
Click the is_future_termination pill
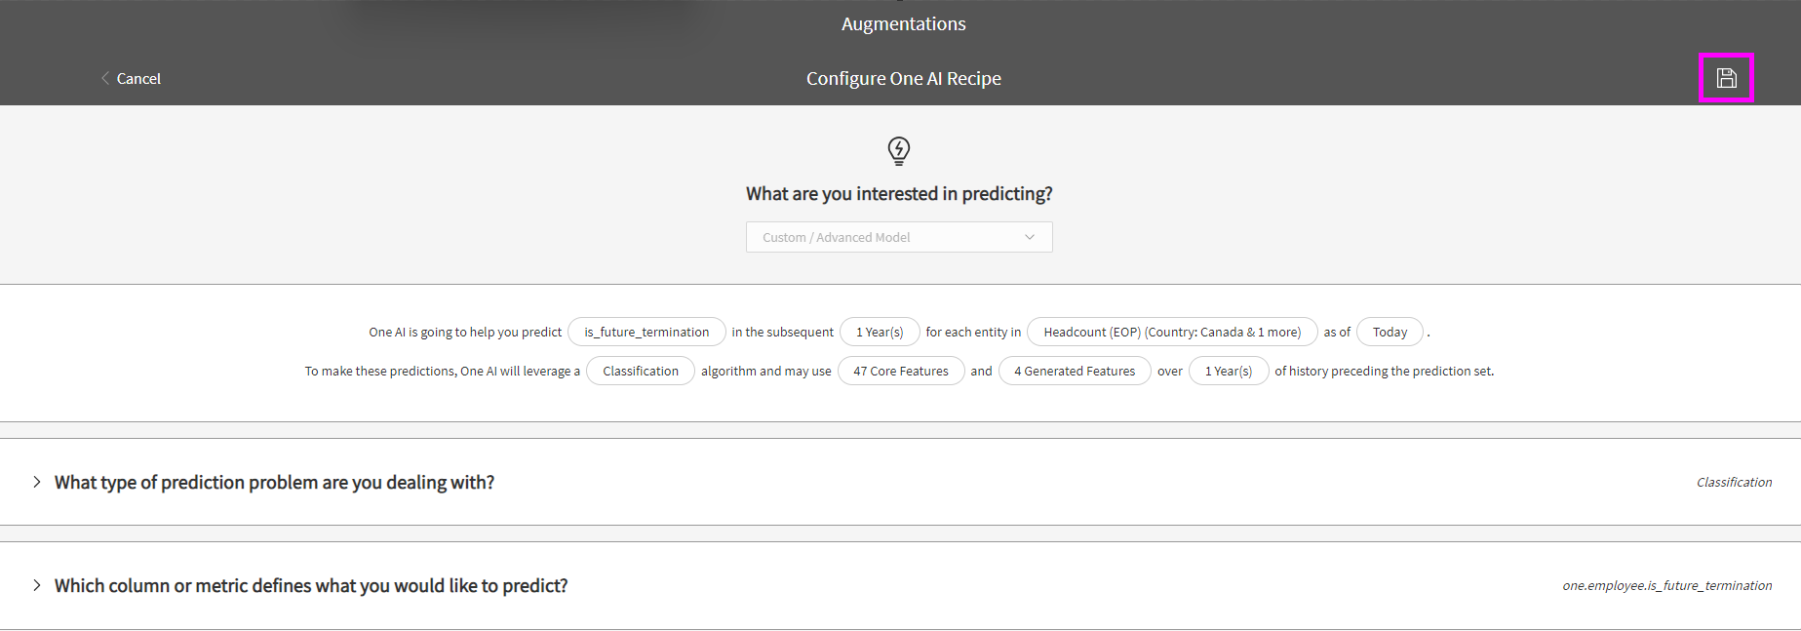pos(646,333)
